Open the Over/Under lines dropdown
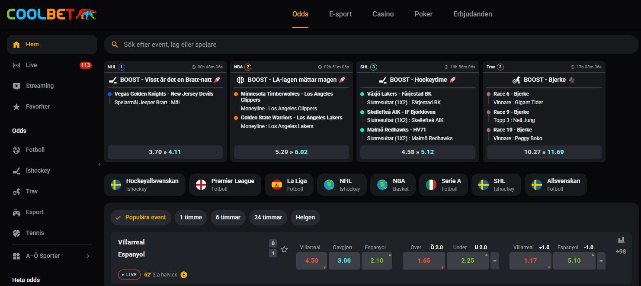 [x=495, y=261]
